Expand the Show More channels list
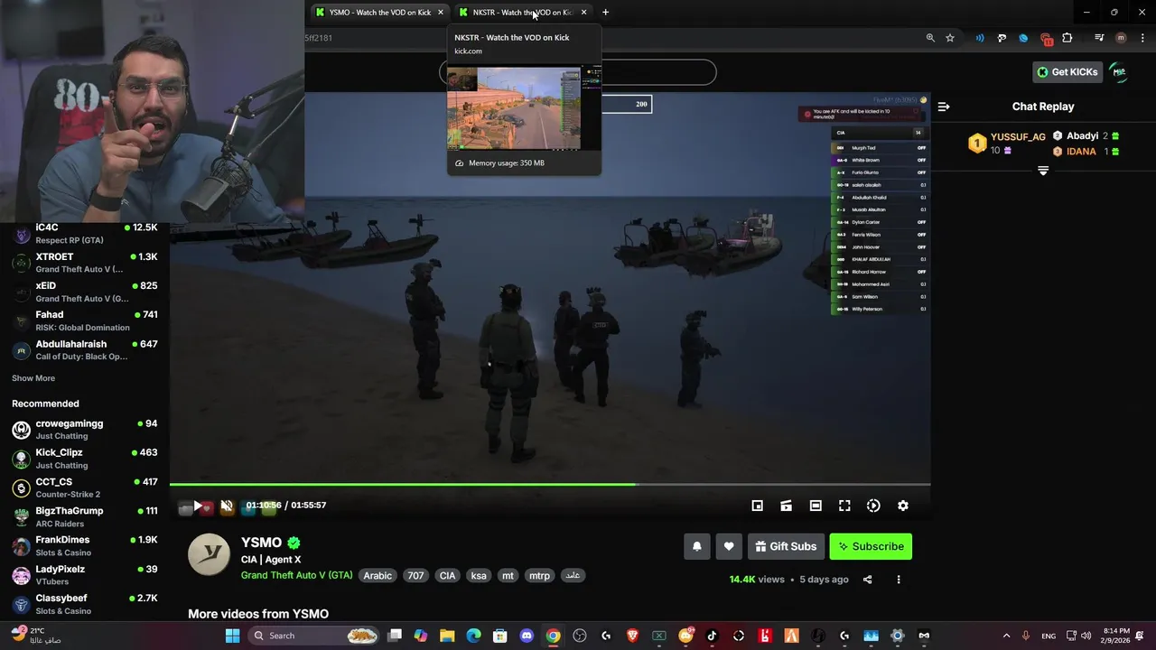The width and height of the screenshot is (1156, 650). point(33,378)
